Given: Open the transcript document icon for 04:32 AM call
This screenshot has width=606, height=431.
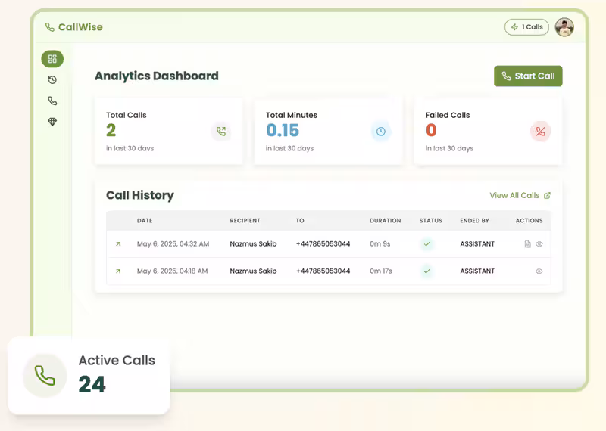Looking at the screenshot, I should click(x=527, y=244).
